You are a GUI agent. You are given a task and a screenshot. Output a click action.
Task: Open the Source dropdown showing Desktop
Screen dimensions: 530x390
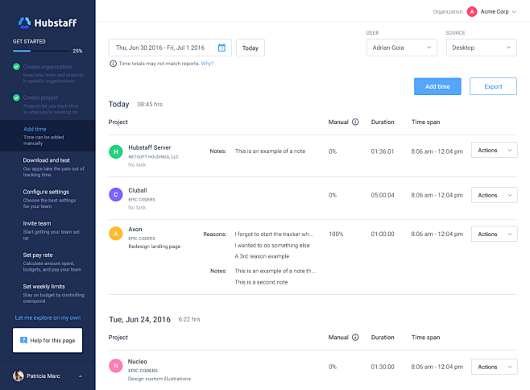482,48
